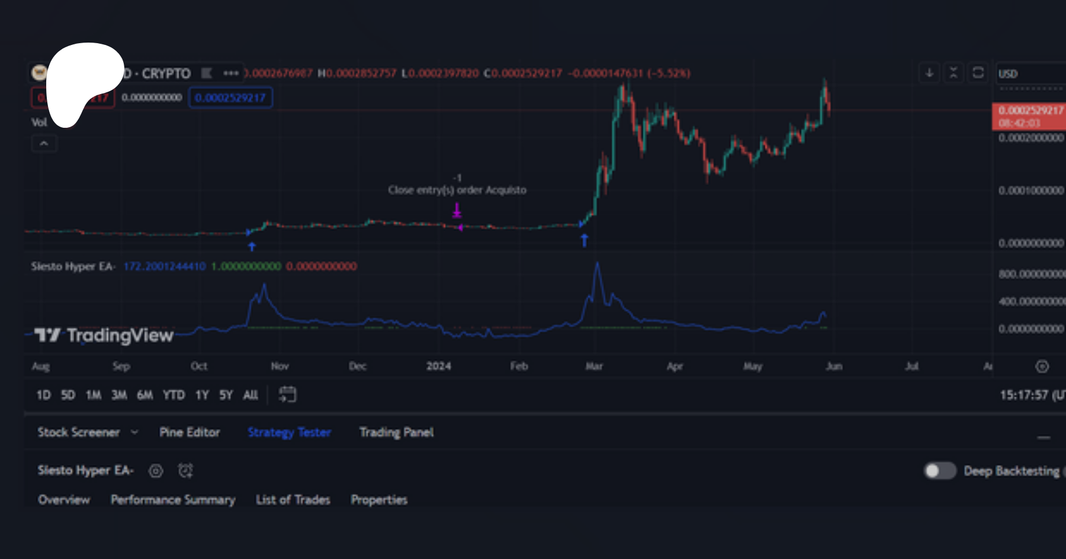The height and width of the screenshot is (559, 1066).
Task: Open the List of Trades tab
Action: point(293,500)
